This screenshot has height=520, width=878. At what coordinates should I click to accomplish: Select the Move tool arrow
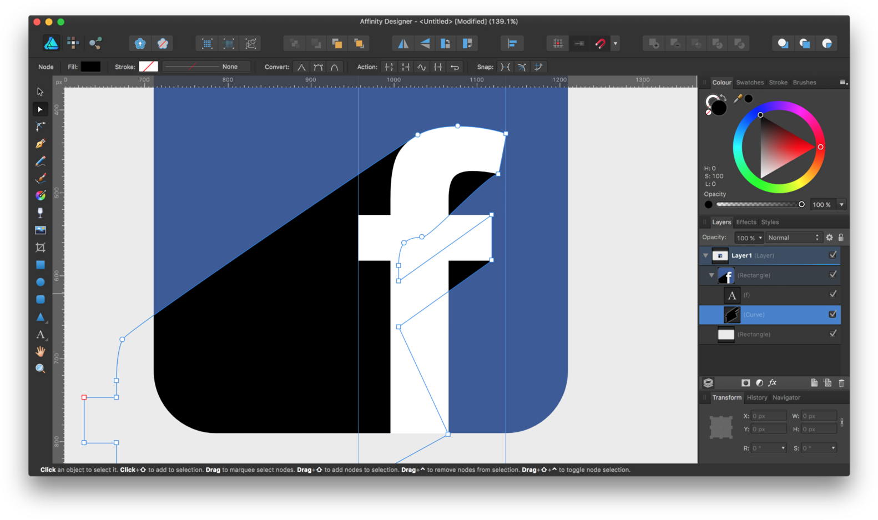coord(40,92)
